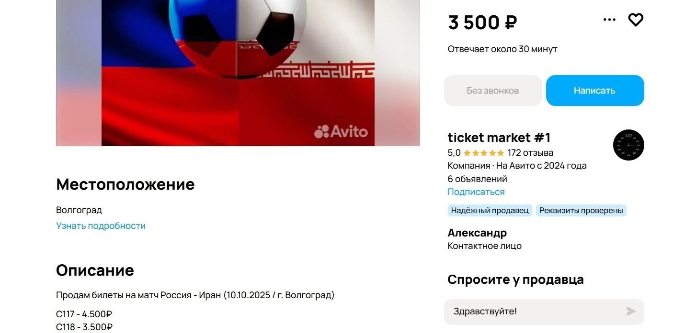Click the "3 500 ₽" price

tap(482, 22)
